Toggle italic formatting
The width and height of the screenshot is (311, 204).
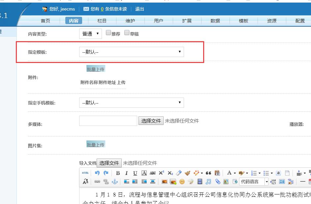(126, 173)
